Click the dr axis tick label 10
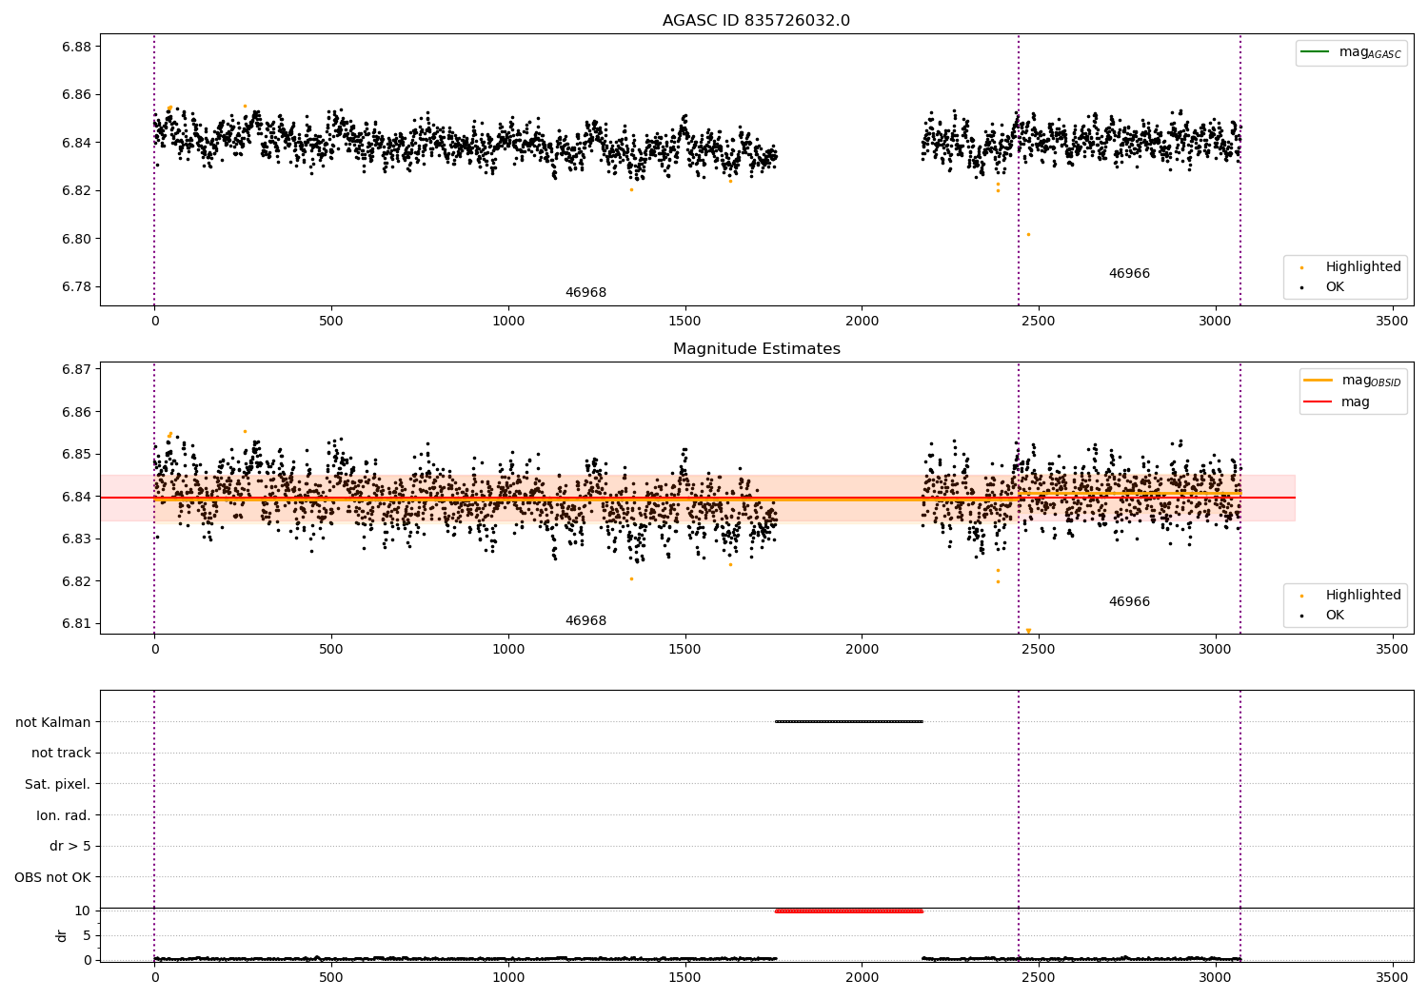Image resolution: width=1428 pixels, height=999 pixels. 83,911
